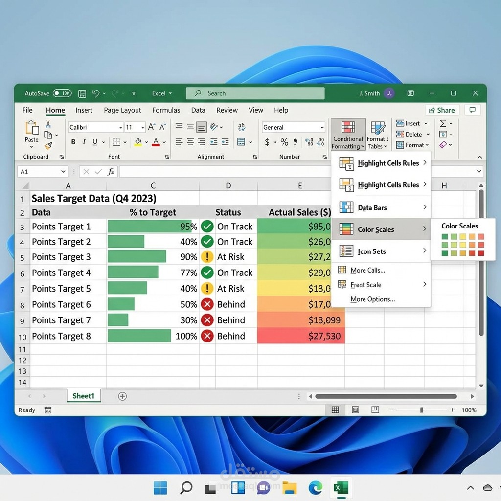Viewport: 501px width, 501px height.
Task: Click the Decrease Font Size icon
Action: coord(162,127)
